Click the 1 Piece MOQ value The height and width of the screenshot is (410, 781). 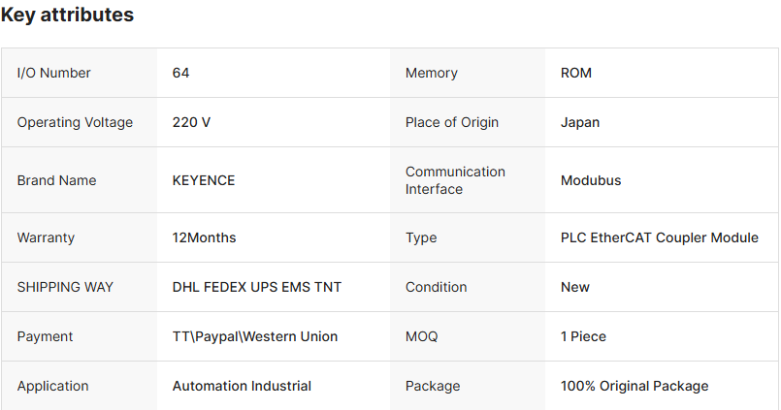click(x=583, y=336)
